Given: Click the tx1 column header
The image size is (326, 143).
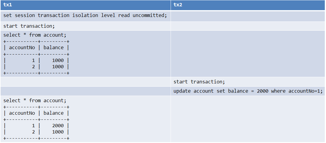Looking at the screenshot, I should [8, 5].
